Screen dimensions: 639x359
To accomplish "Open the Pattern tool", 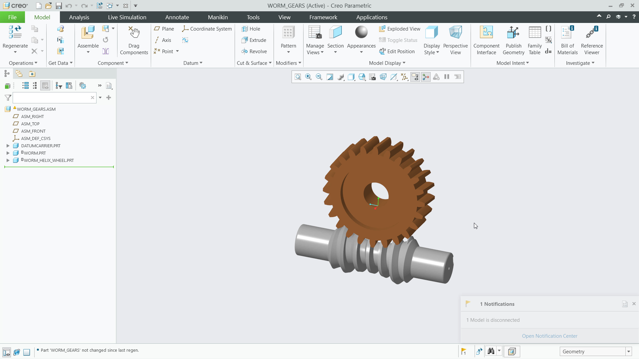I will click(288, 40).
